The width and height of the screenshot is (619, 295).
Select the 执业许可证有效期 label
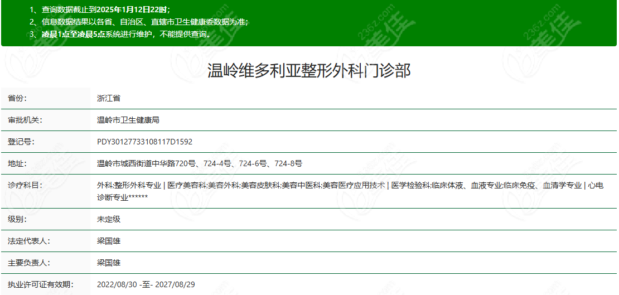click(40, 284)
